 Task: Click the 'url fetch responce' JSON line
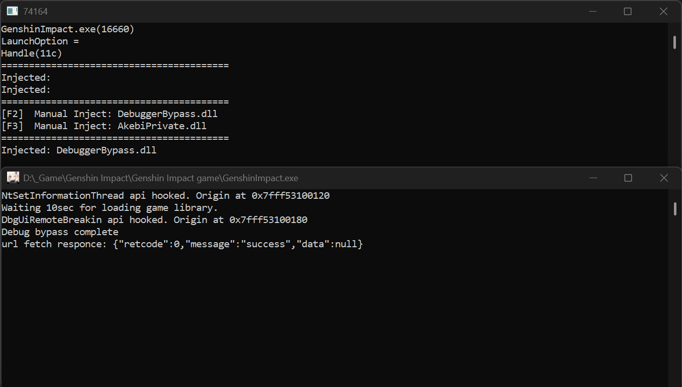pyautogui.click(x=182, y=244)
